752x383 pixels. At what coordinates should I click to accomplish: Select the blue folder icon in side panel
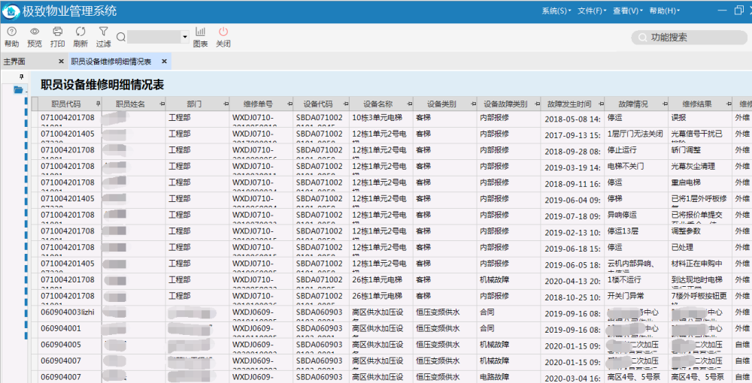coord(18,89)
